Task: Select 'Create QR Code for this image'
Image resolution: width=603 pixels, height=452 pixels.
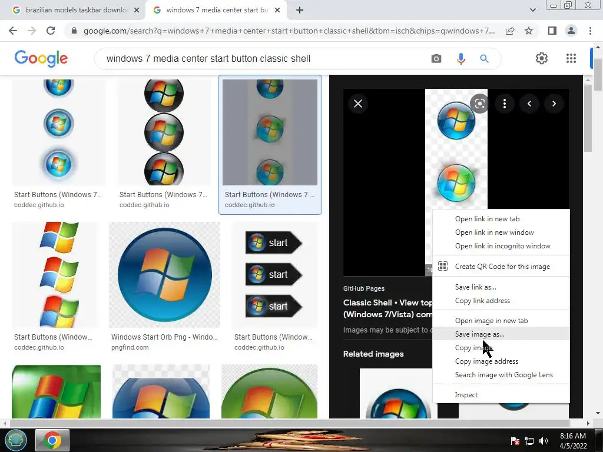Action: (501, 267)
